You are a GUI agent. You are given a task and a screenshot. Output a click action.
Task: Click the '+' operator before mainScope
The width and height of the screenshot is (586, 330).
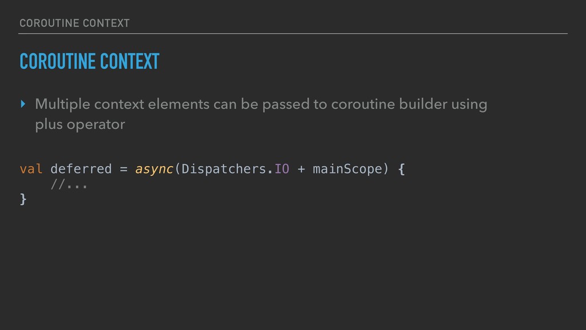point(301,169)
